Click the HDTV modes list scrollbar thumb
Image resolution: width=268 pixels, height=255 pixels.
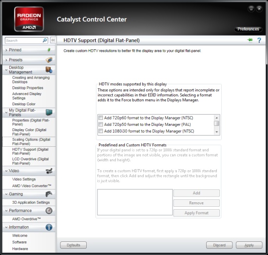(x=216, y=123)
